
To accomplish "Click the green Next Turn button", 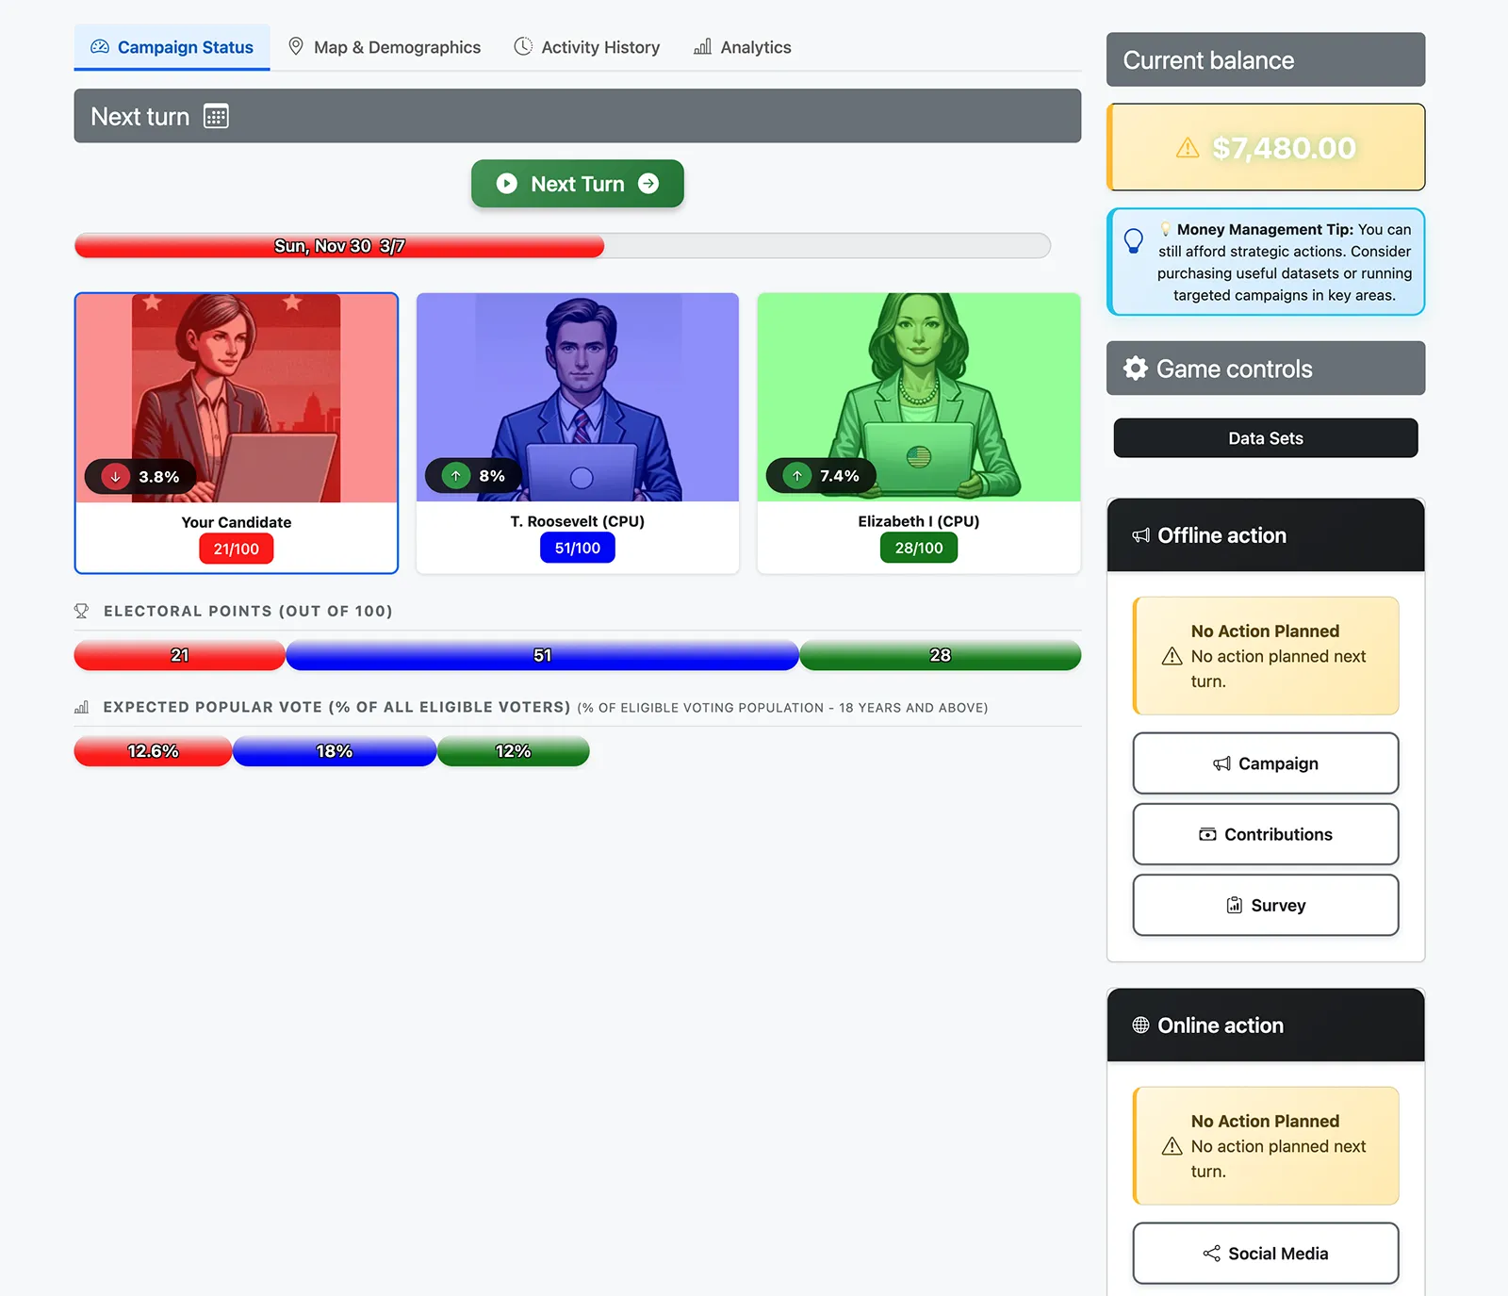I will click(578, 184).
